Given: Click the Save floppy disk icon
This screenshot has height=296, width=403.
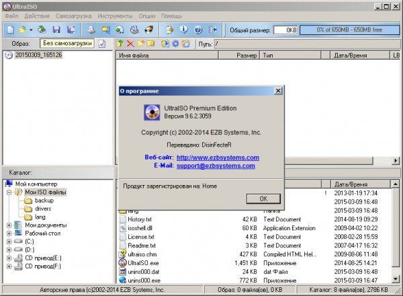Looking at the screenshot, I should (56, 30).
